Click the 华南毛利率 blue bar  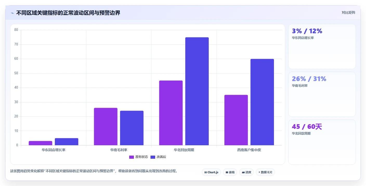132,128
